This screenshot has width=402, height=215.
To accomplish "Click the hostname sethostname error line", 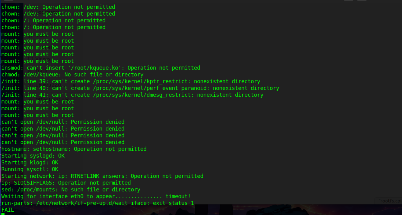I will point(74,149).
